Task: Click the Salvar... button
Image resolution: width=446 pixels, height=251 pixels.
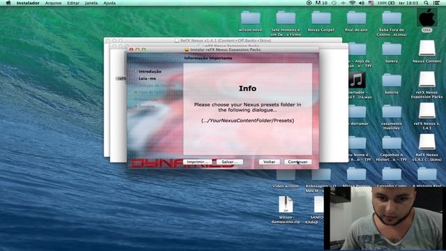Action: (229, 162)
